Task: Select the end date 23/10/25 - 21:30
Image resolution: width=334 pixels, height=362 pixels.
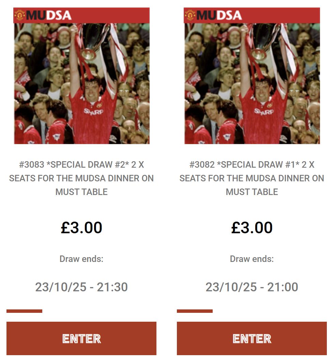Action: [81, 287]
